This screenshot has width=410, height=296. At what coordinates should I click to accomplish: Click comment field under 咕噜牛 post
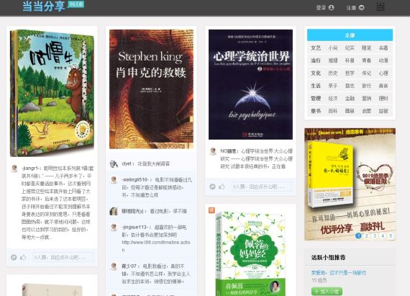click(63, 257)
